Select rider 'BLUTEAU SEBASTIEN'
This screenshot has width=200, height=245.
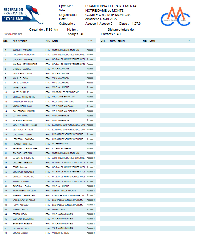point(23,219)
